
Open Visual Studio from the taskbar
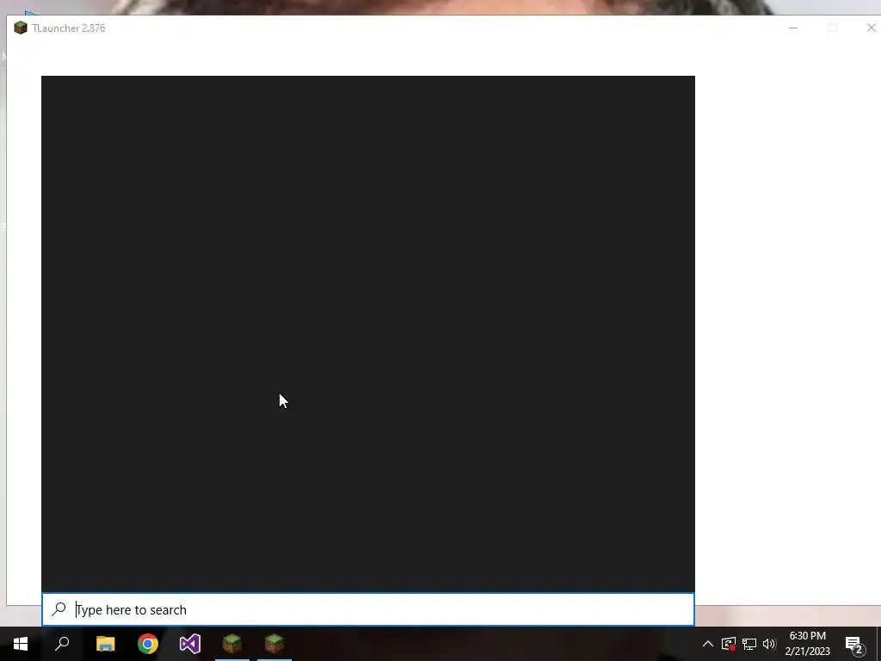(190, 644)
